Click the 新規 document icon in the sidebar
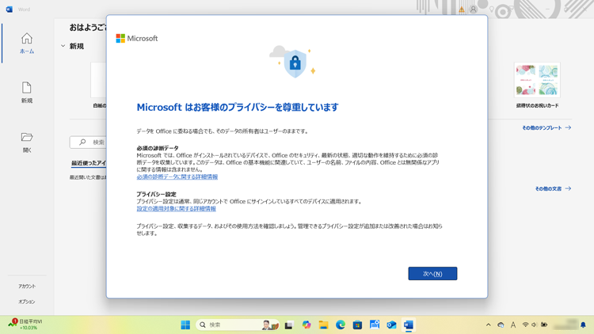 [27, 92]
